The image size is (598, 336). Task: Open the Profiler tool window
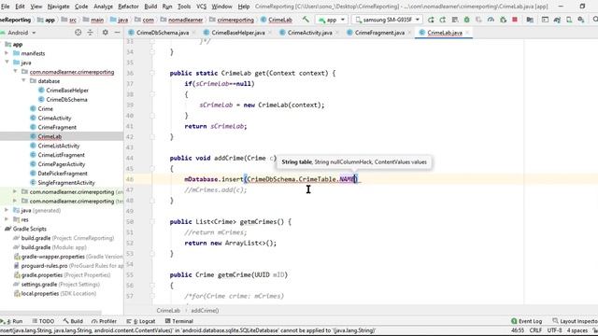tap(104, 321)
